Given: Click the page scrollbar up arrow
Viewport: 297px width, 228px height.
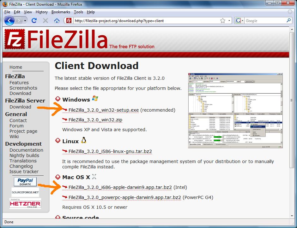Looking at the screenshot, I should coord(292,29).
